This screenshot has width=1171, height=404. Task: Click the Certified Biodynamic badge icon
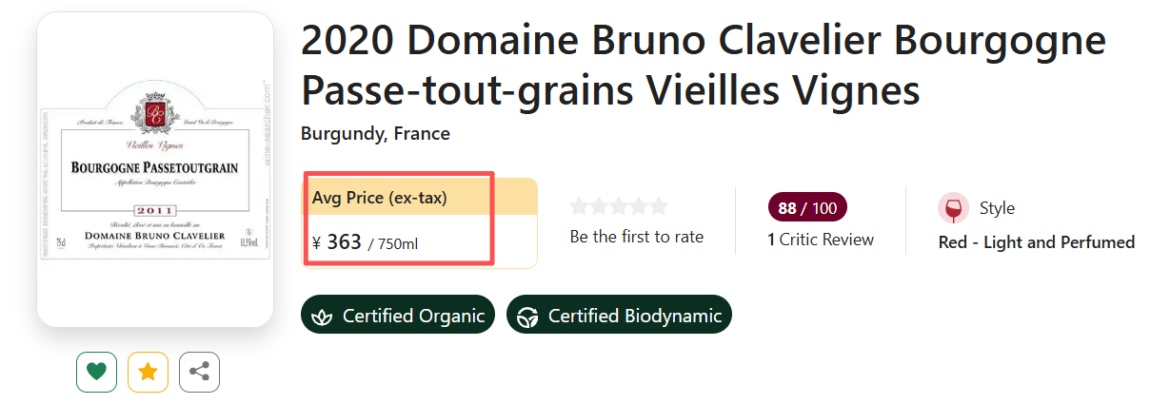click(x=527, y=317)
